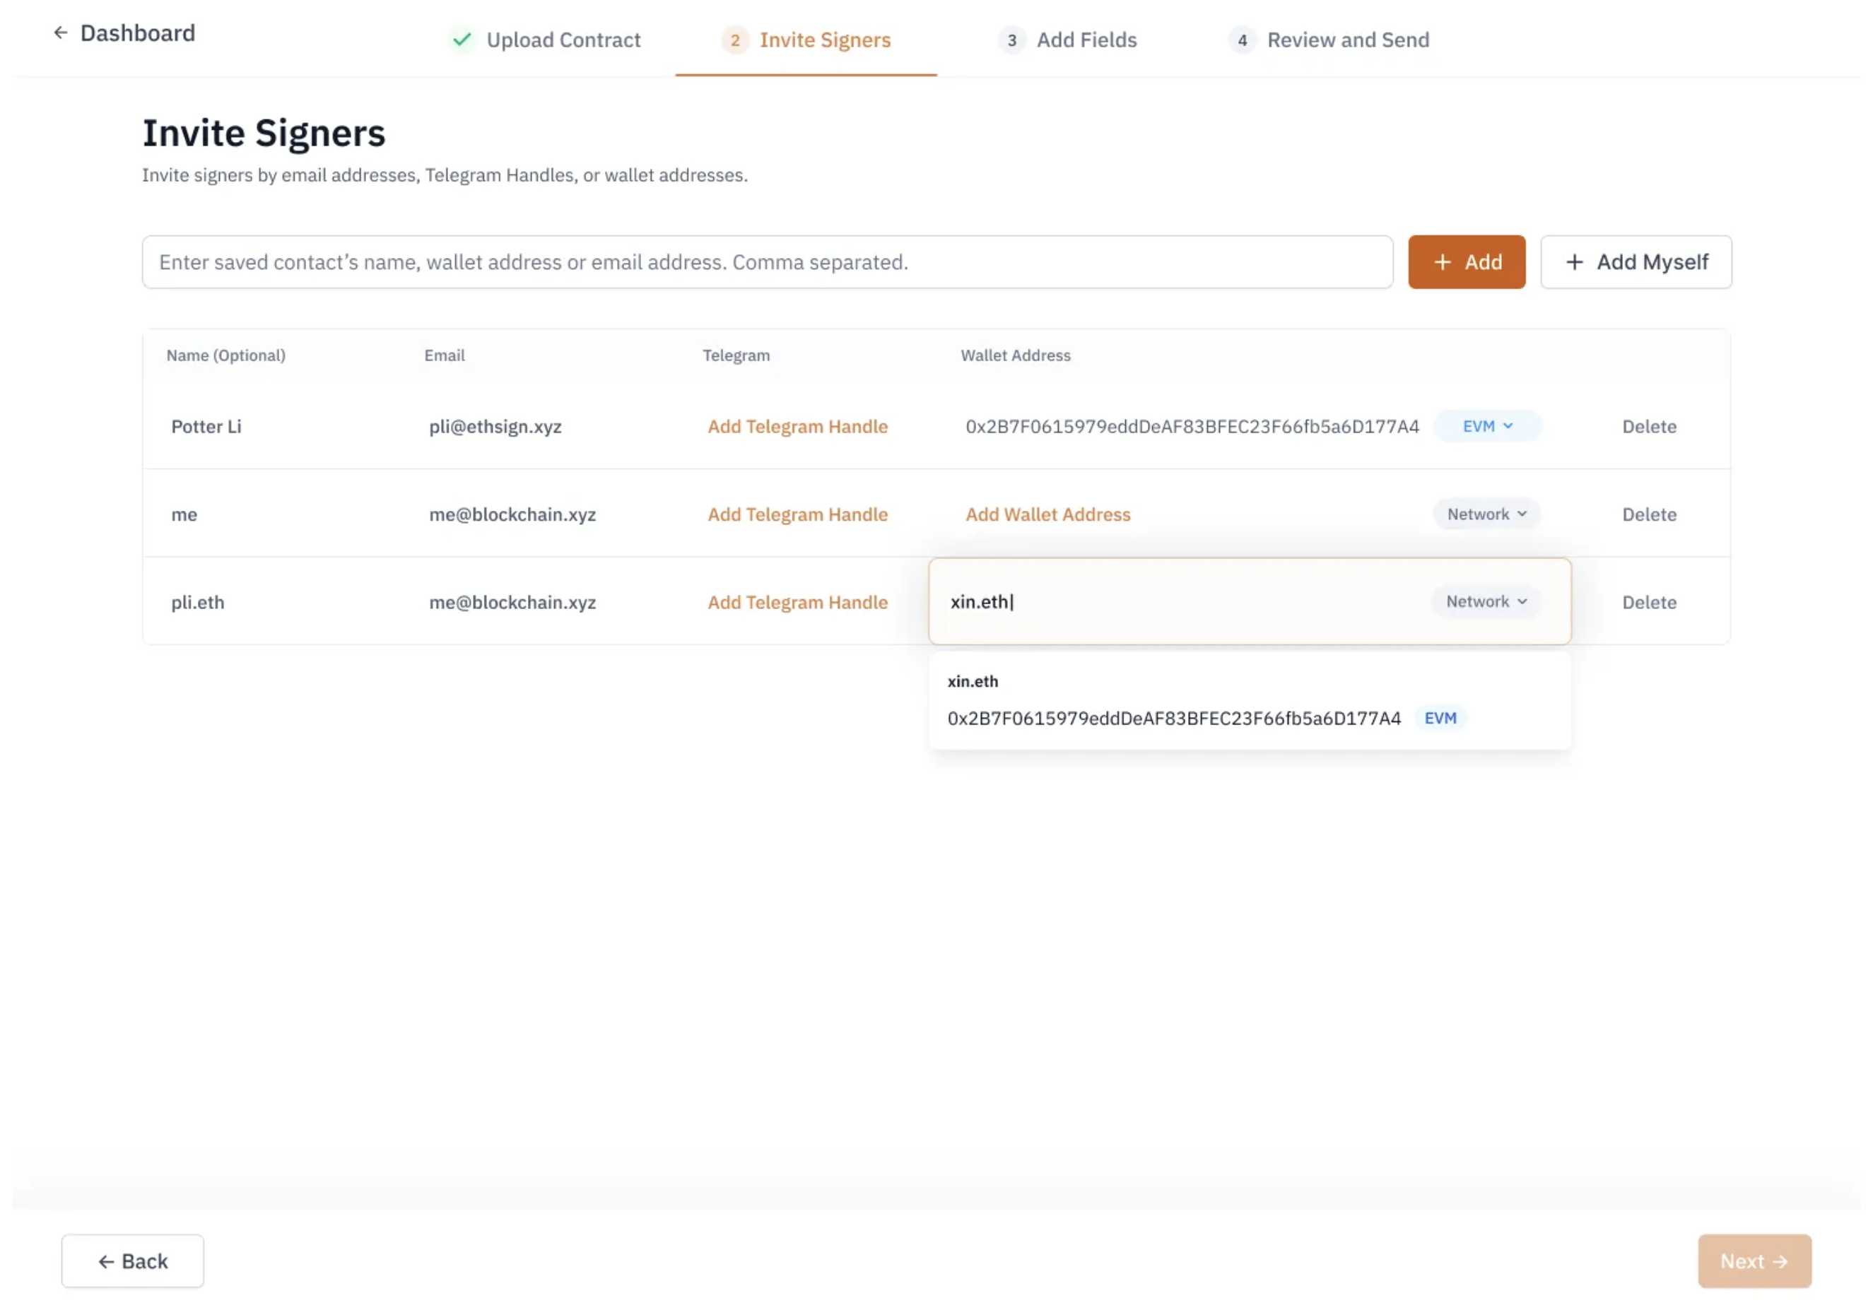Click the green checkmark on Upload Contract
The height and width of the screenshot is (1310, 1873).
point(462,39)
